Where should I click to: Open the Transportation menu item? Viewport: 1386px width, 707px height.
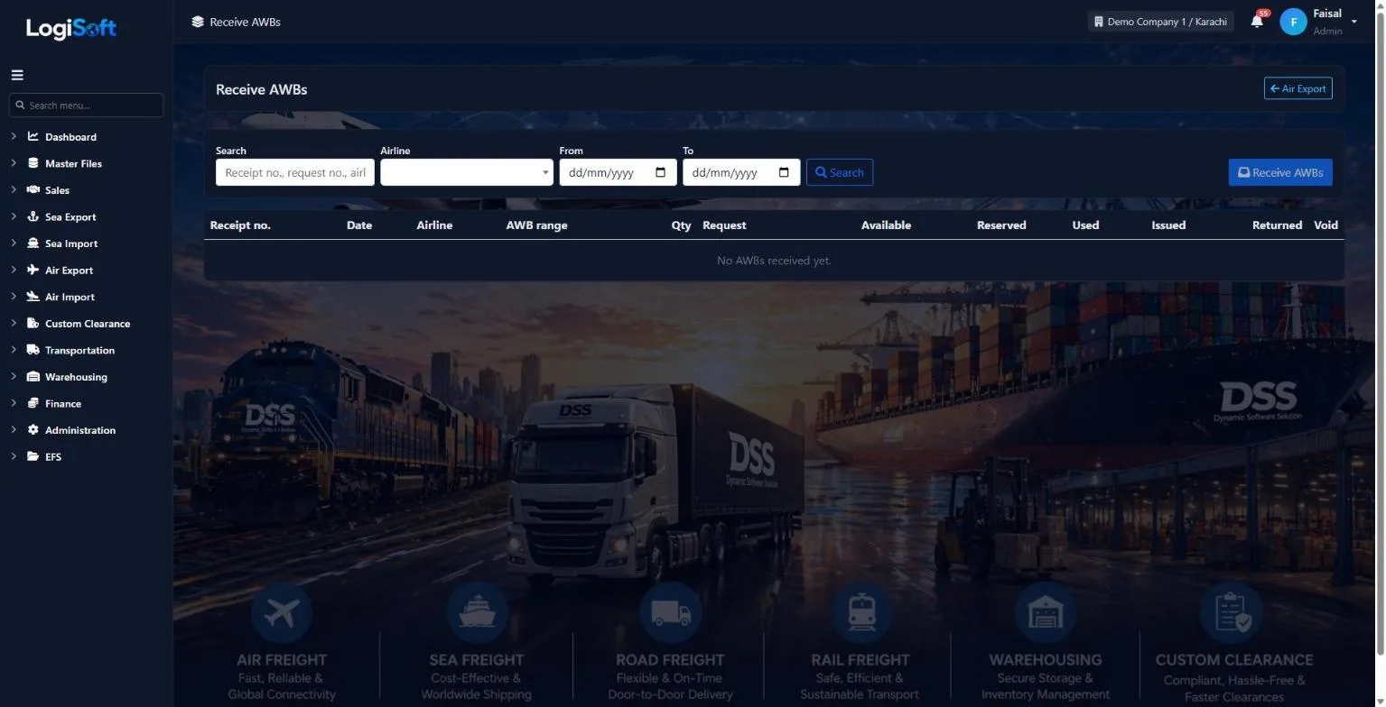coord(79,350)
